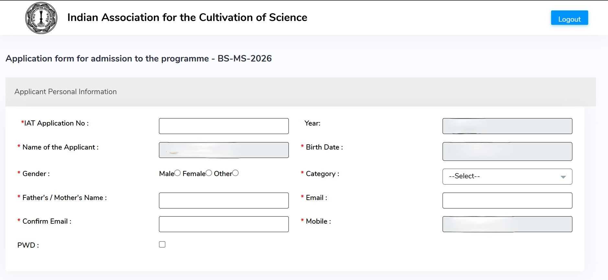Click the Email input field
The width and height of the screenshot is (608, 280).
coord(507,200)
